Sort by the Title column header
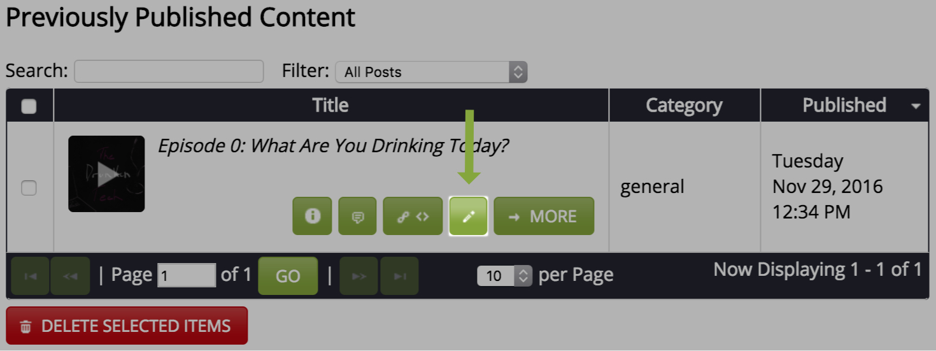This screenshot has width=936, height=351. (x=330, y=105)
